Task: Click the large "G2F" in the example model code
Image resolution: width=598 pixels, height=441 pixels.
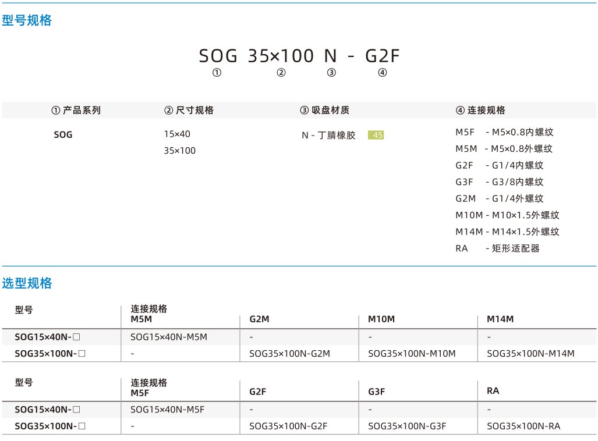Action: (x=383, y=56)
